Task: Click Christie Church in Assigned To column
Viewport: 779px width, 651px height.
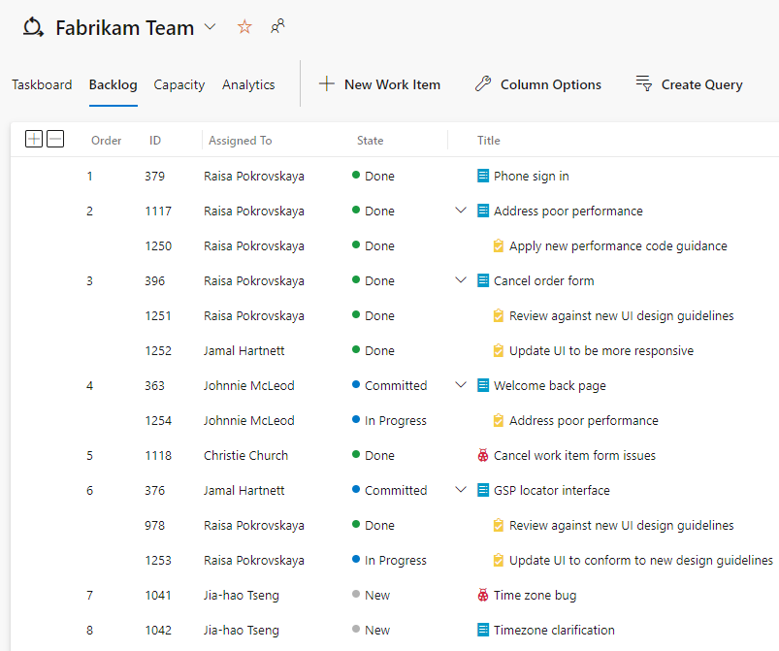Action: [x=245, y=456]
